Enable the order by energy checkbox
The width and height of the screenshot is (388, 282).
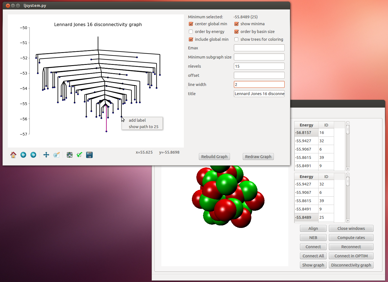[191, 32]
